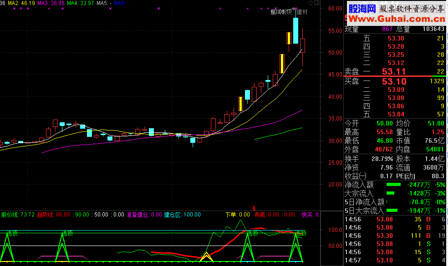Click the 量比 value 1.25
This screenshot has width=448, height=266.
(x=438, y=132)
